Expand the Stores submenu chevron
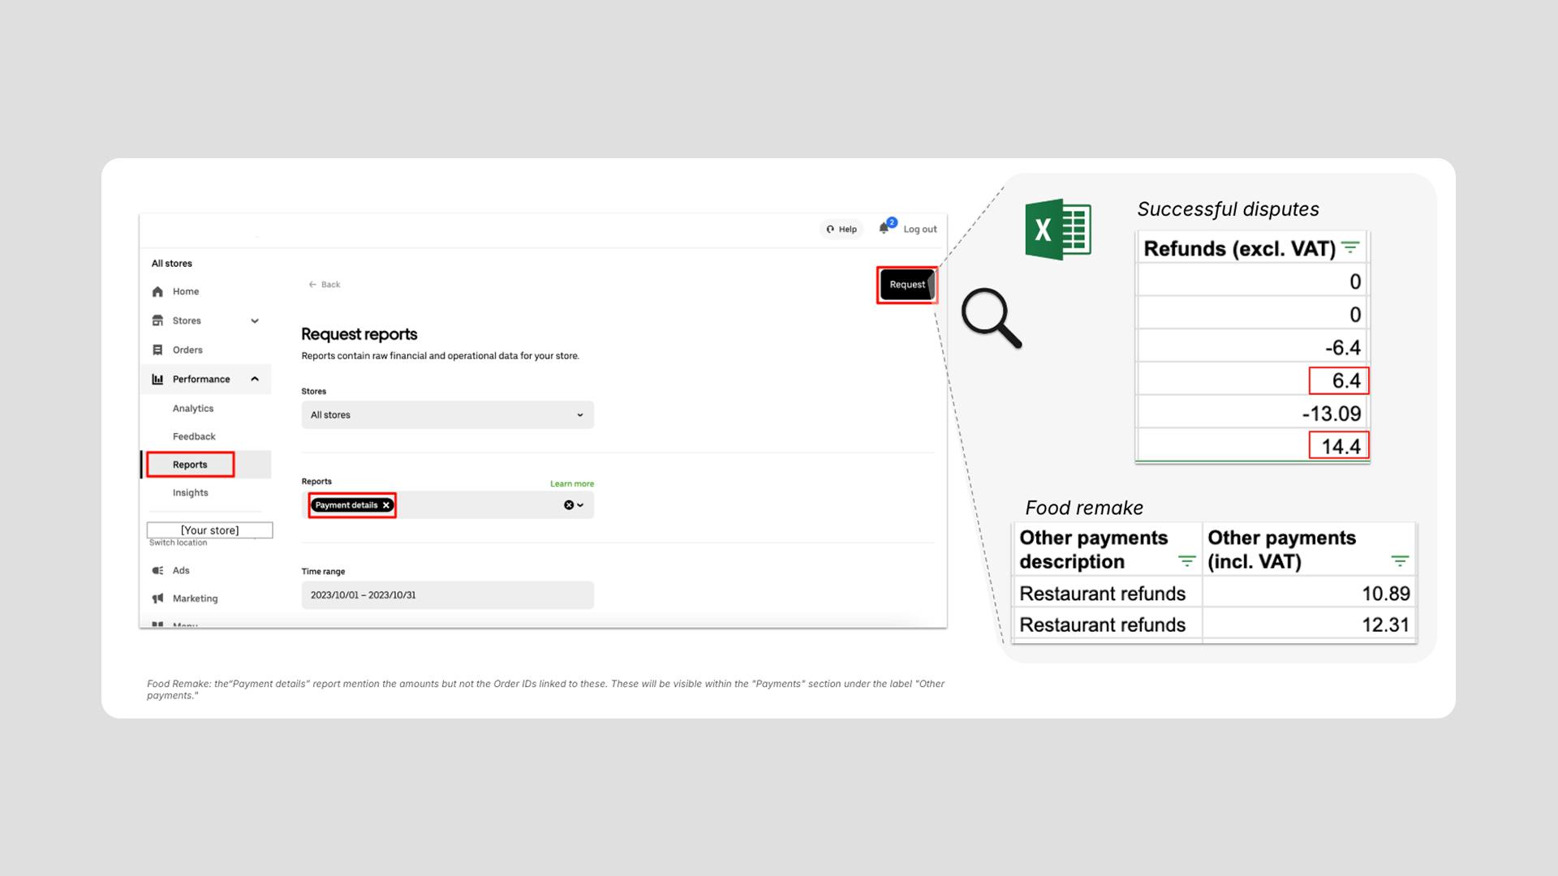1558x876 pixels. click(x=255, y=321)
